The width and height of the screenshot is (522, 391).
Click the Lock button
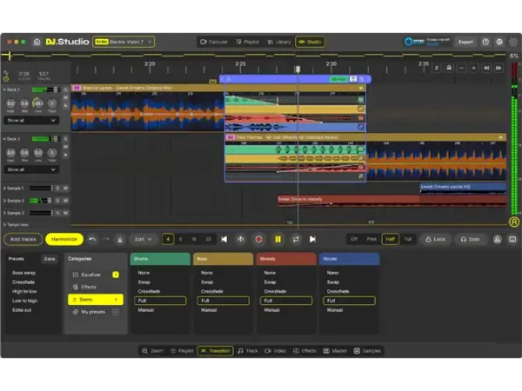pyautogui.click(x=436, y=239)
